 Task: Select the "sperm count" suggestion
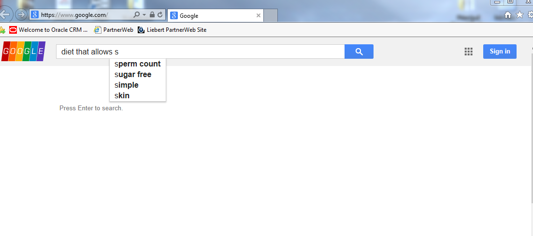click(x=138, y=64)
